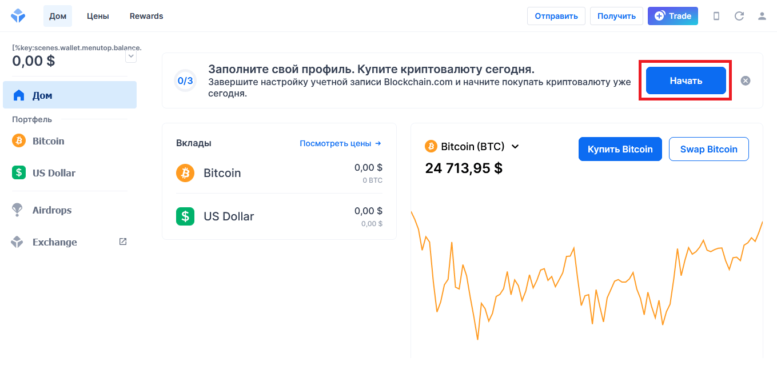The width and height of the screenshot is (777, 366).
Task: Open the mobile device icon in header
Action: [716, 16]
